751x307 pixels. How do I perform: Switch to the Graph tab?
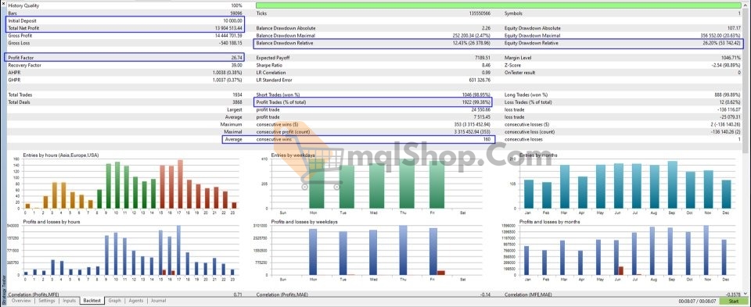pyautogui.click(x=114, y=301)
